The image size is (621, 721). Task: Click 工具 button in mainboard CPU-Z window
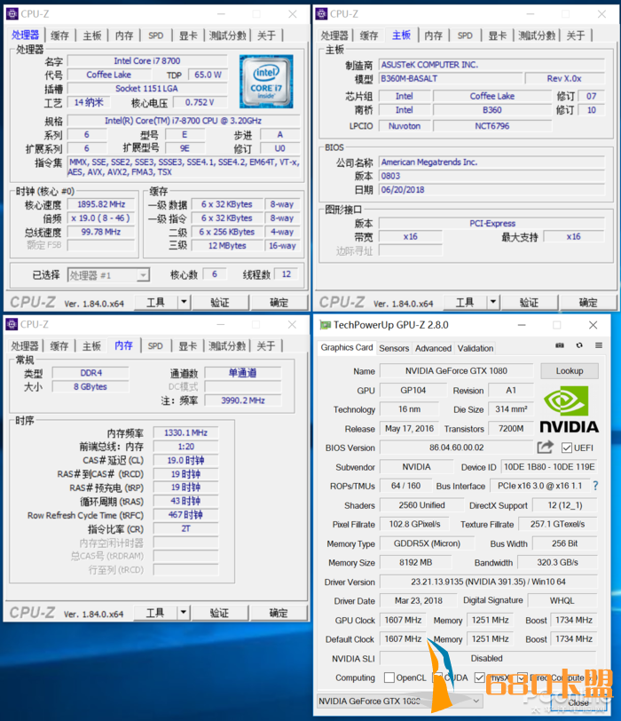pyautogui.click(x=465, y=302)
